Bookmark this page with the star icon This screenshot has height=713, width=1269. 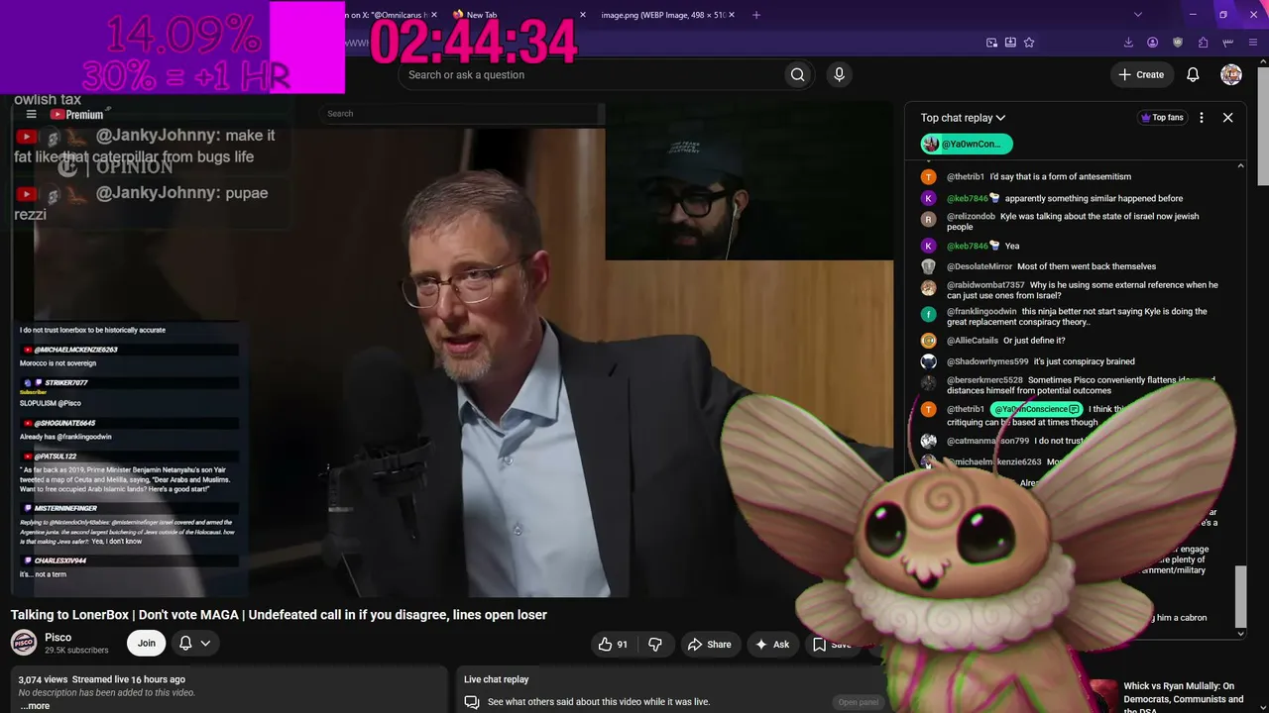tap(1029, 43)
